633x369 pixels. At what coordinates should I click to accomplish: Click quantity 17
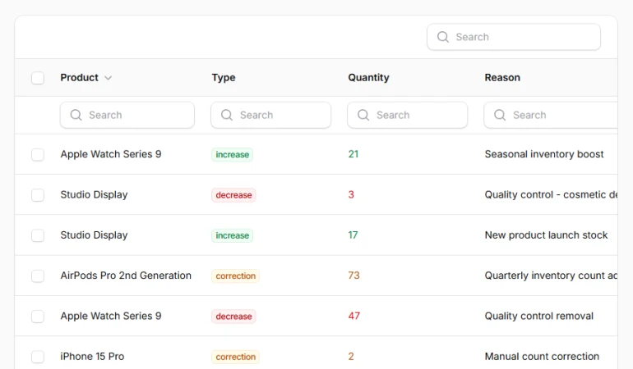353,235
